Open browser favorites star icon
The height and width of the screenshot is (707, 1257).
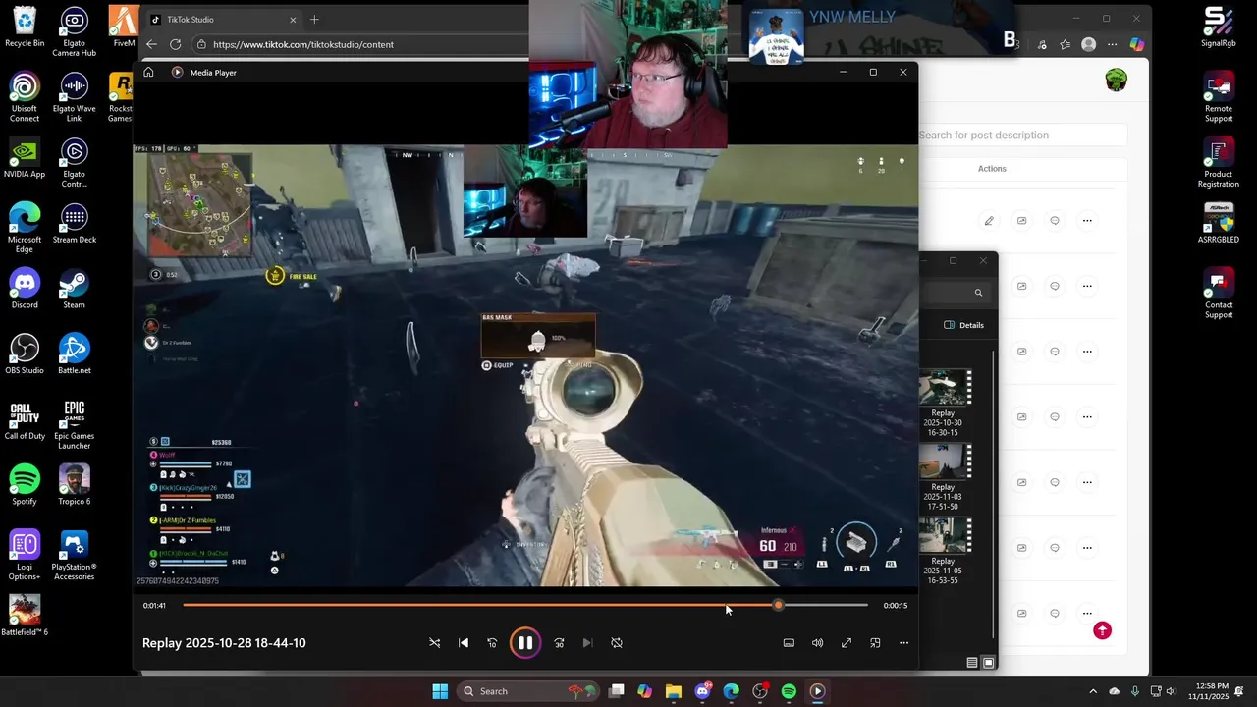tap(1066, 44)
